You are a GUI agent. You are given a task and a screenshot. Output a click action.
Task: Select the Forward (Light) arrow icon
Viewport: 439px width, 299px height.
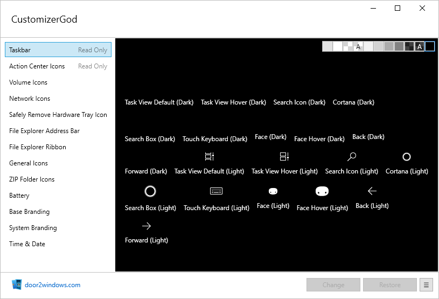147,226
